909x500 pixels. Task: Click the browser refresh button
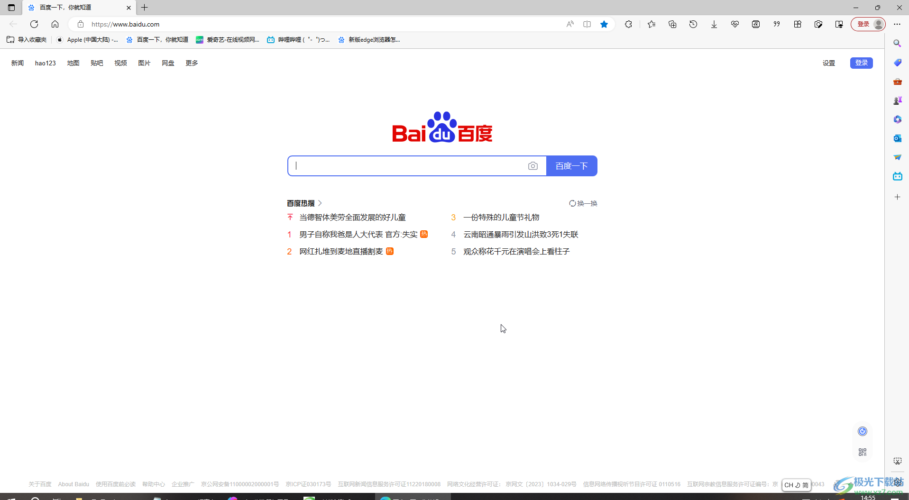tap(34, 24)
